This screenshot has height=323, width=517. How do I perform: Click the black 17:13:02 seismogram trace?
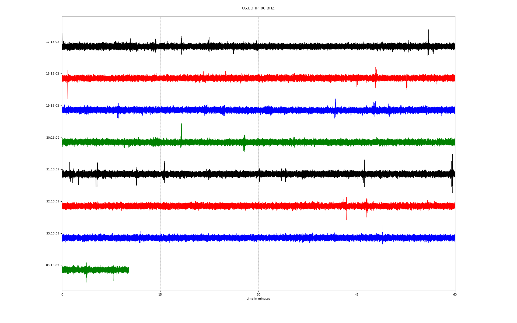pyautogui.click(x=258, y=46)
